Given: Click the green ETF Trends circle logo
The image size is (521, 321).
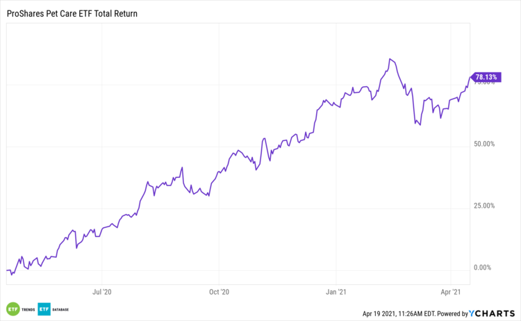Looking at the screenshot, I should coord(11,308).
